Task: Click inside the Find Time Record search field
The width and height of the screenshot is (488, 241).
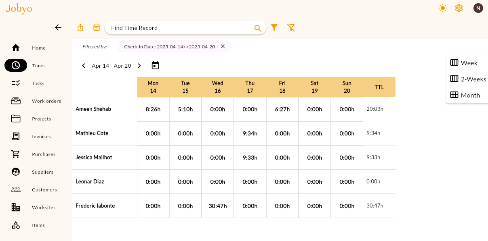Action: (x=178, y=28)
